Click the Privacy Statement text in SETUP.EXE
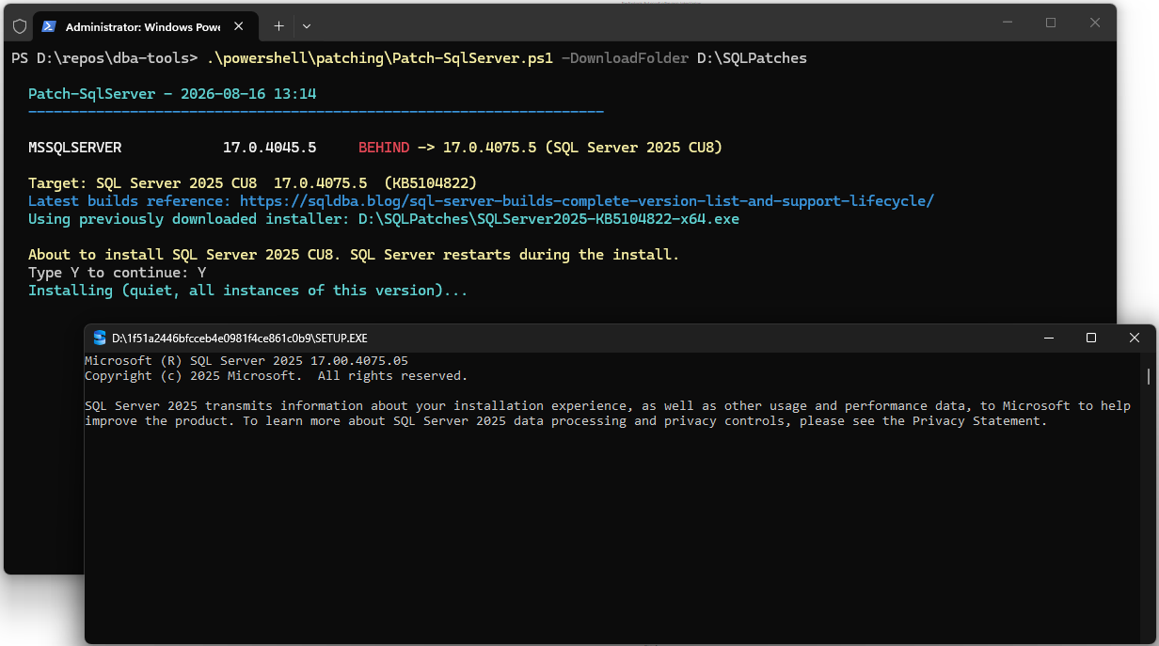The width and height of the screenshot is (1159, 646). tap(977, 421)
